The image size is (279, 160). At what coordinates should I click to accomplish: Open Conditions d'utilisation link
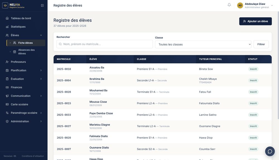coord(33,156)
